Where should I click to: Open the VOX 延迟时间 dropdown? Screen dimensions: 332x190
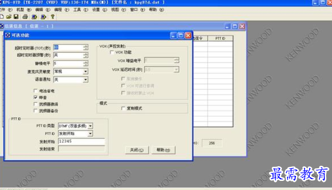pyautogui.click(x=176, y=69)
